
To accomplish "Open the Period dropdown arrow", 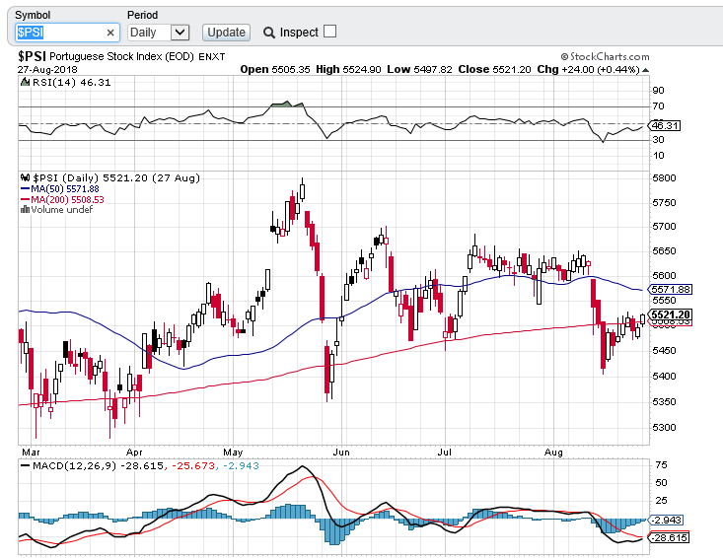I will [x=180, y=33].
